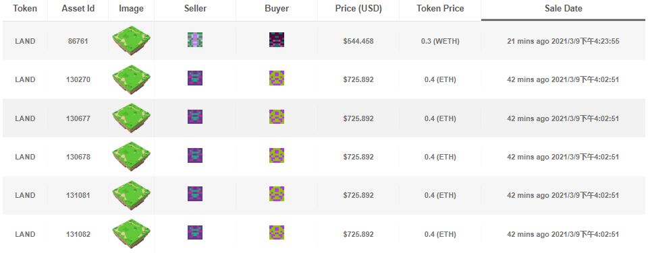Click seller avatar in asset 131081 row
The width and height of the screenshot is (648, 253).
(x=195, y=194)
